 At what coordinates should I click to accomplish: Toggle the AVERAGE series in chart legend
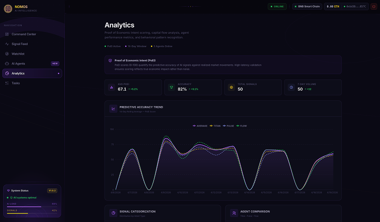[200, 126]
